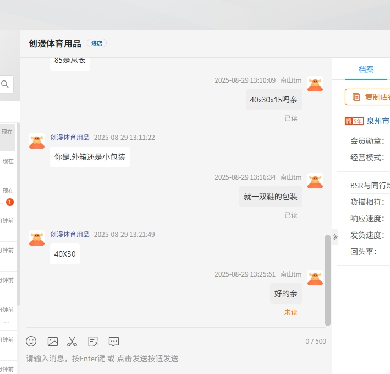Open the emoji picker in chat toolbar
The height and width of the screenshot is (374, 390).
(x=31, y=342)
